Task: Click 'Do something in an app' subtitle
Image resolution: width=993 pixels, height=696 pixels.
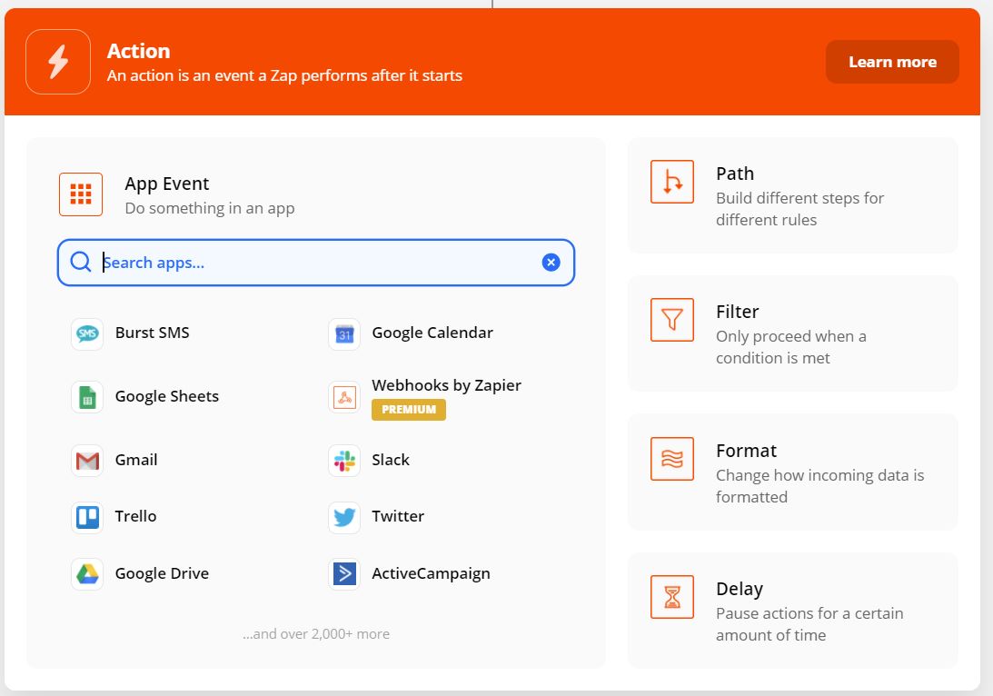Action: coord(210,208)
